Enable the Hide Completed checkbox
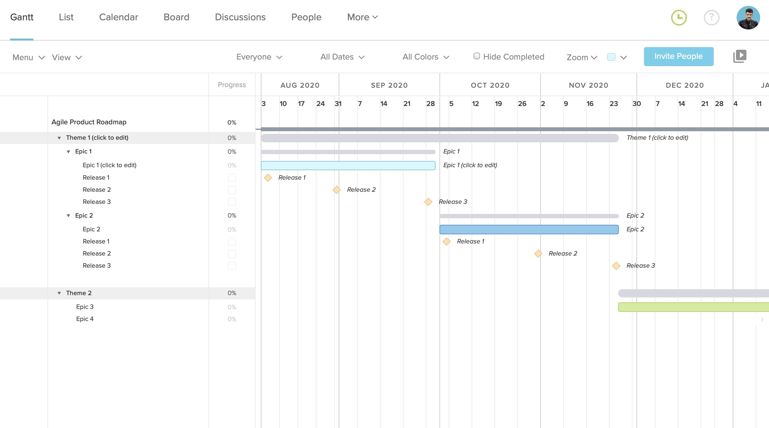This screenshot has width=769, height=428. pyautogui.click(x=476, y=56)
